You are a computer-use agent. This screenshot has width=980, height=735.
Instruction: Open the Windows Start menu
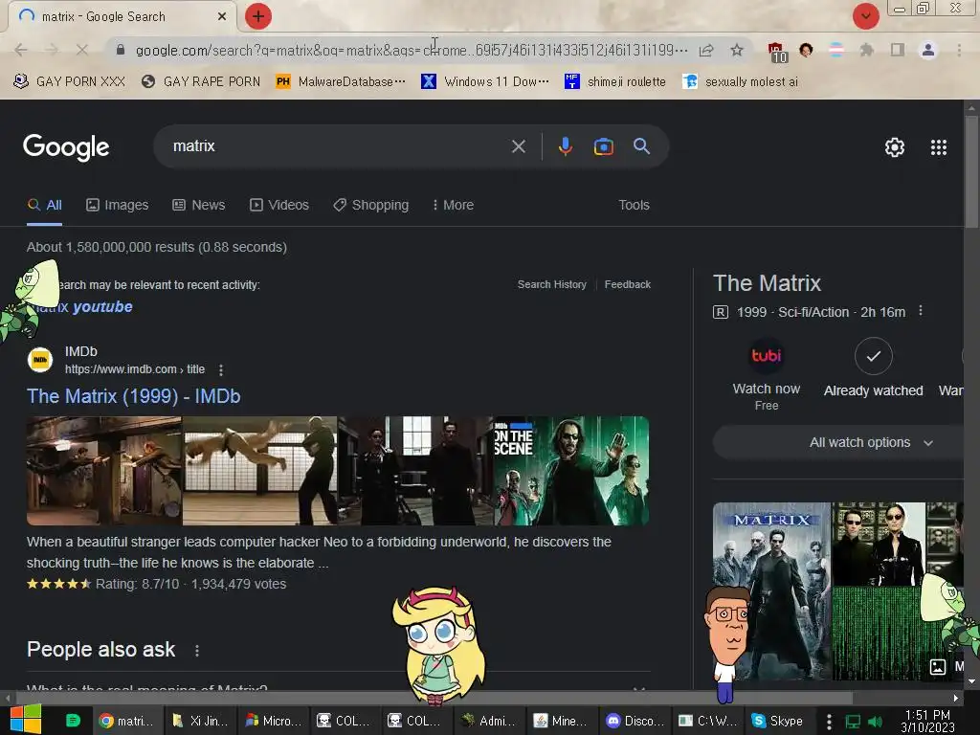(25, 720)
